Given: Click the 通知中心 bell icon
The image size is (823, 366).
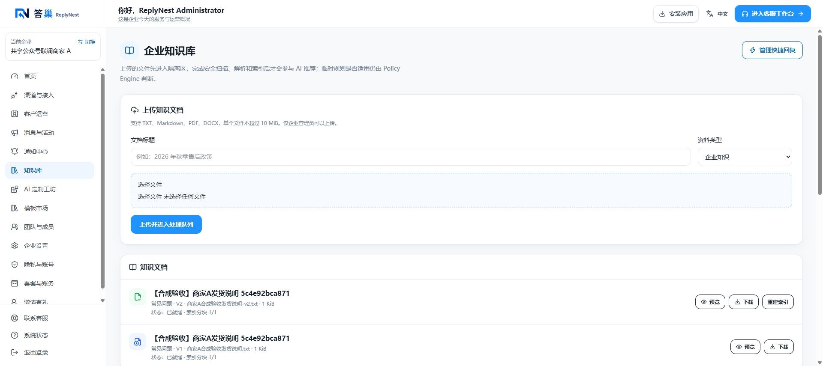Looking at the screenshot, I should [x=15, y=152].
